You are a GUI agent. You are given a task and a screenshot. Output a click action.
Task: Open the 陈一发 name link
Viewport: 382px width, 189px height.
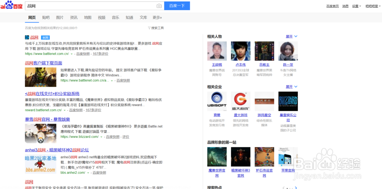tap(288, 65)
